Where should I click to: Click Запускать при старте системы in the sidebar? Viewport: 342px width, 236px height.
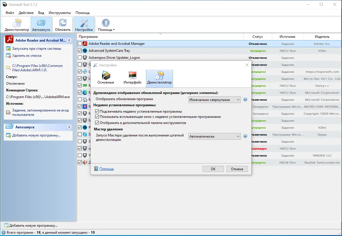pos(37,49)
